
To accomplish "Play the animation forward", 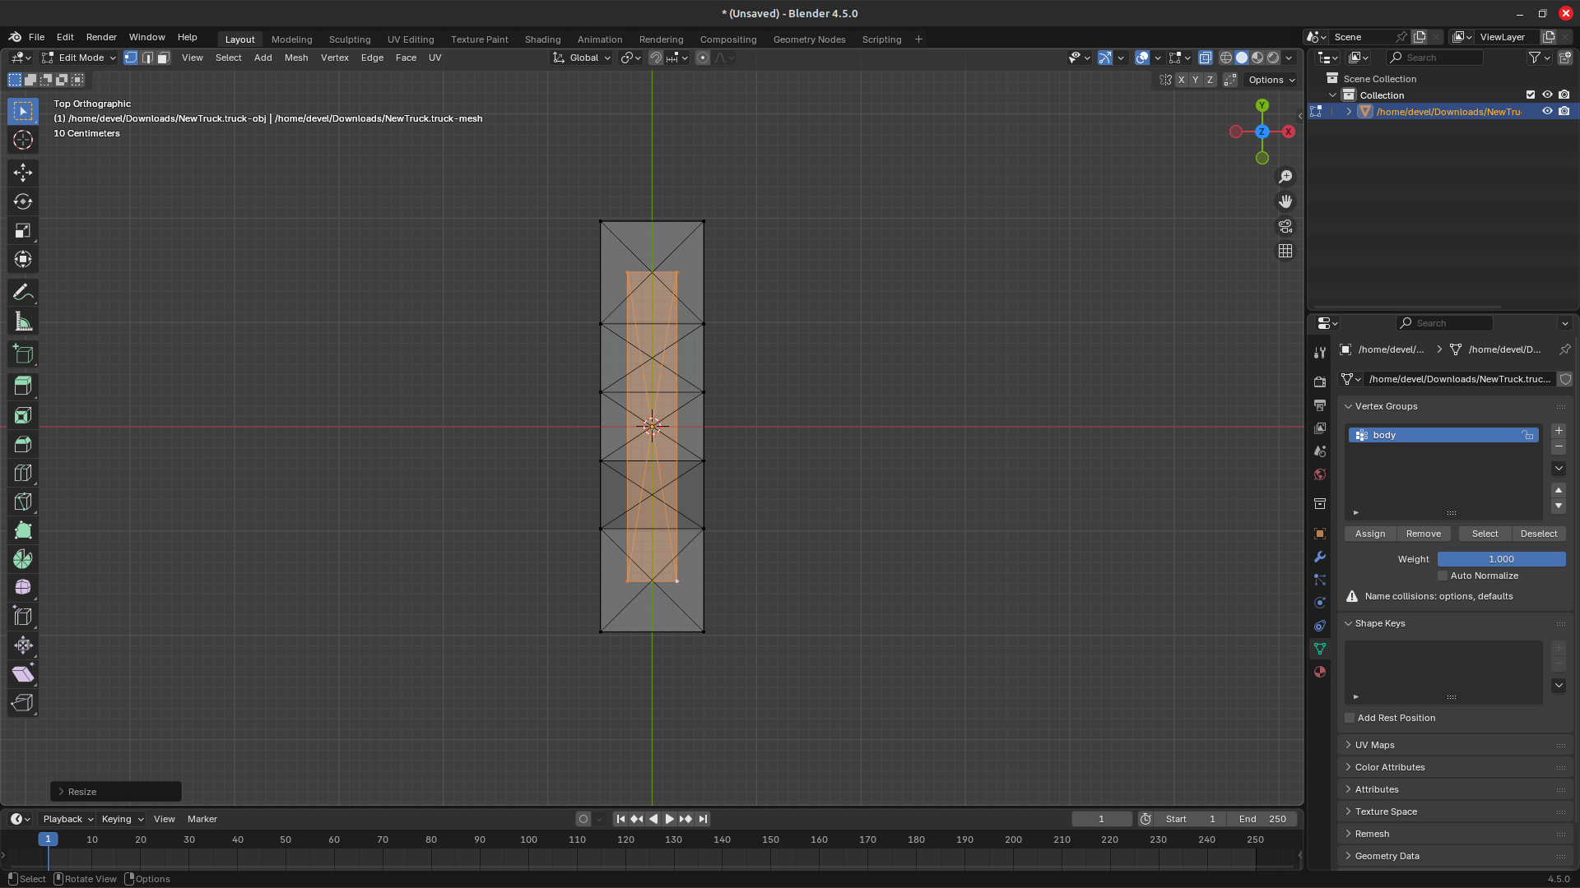I will point(669,819).
